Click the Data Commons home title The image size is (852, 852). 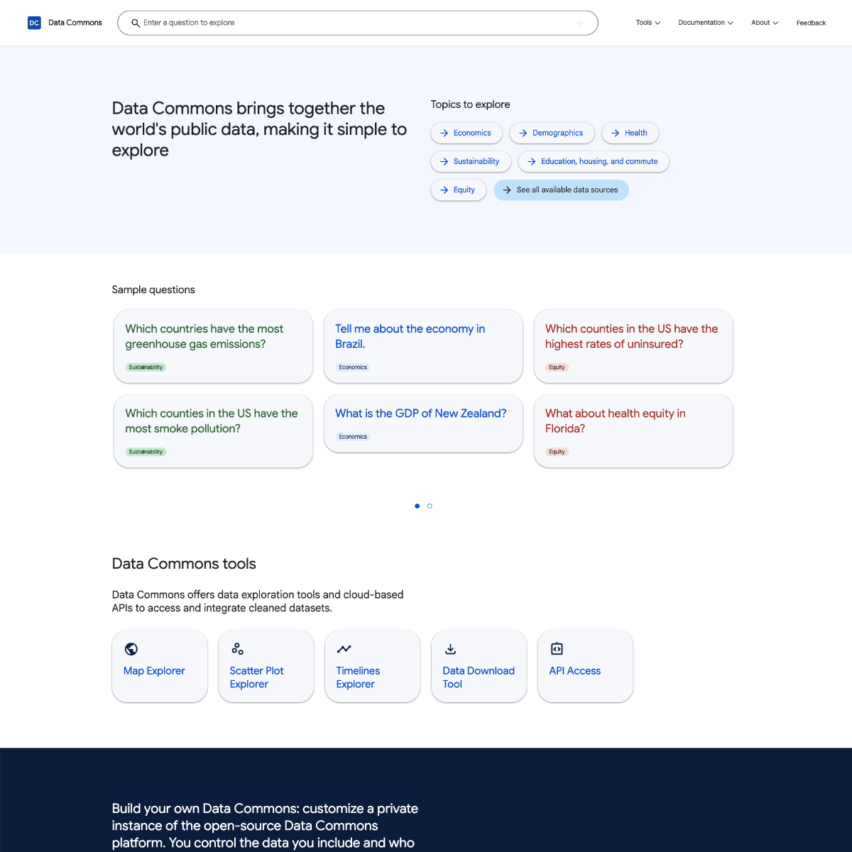point(75,23)
